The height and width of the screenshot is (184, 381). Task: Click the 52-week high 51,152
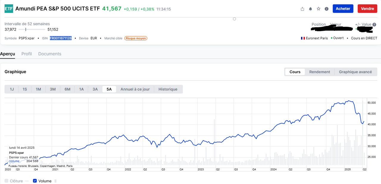[x=53, y=29]
